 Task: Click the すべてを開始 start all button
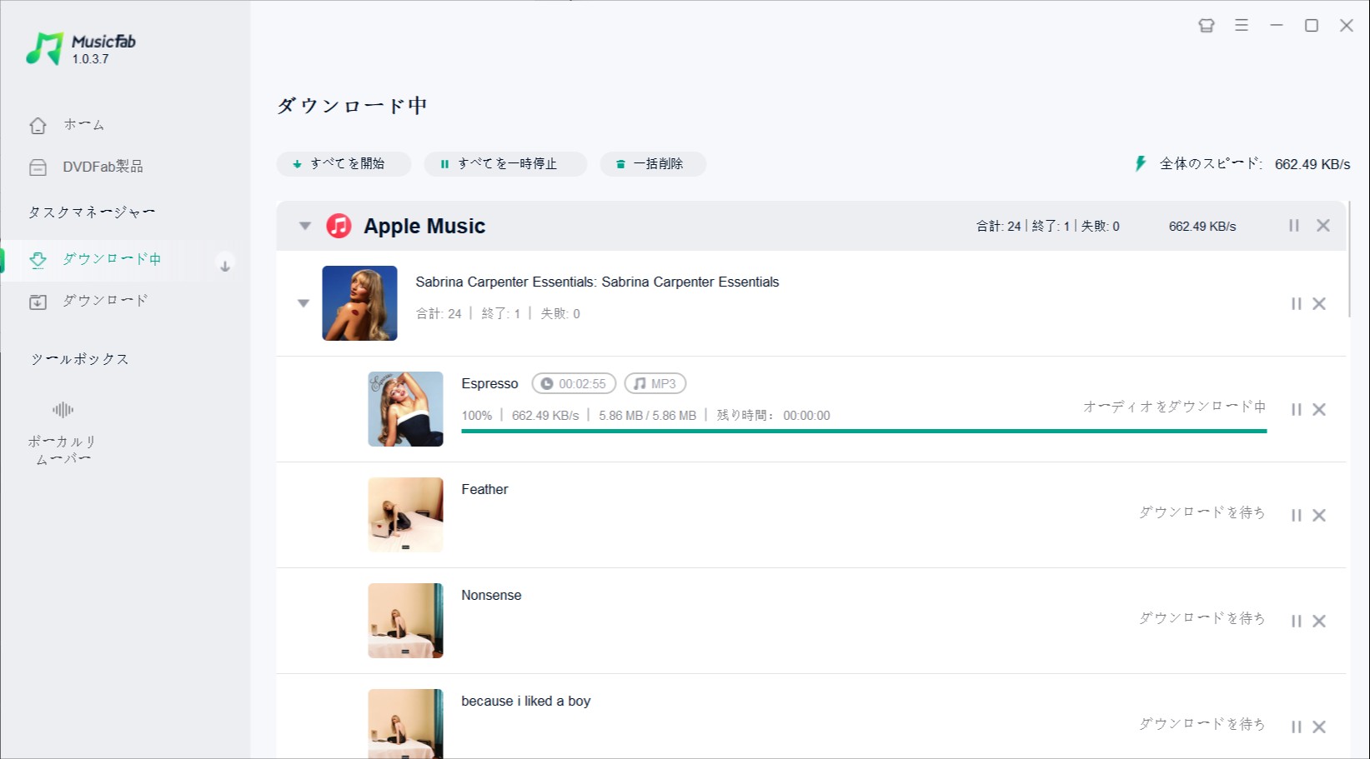pos(344,164)
